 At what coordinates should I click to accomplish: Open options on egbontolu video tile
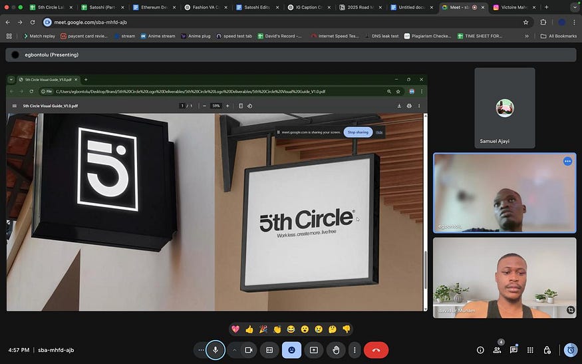pos(567,161)
